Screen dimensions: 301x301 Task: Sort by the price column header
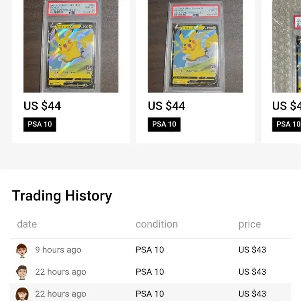250,224
